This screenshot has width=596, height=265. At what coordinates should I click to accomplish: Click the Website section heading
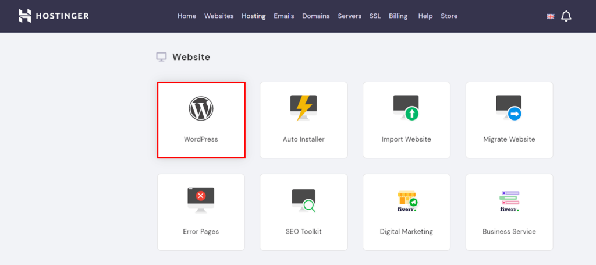[191, 57]
